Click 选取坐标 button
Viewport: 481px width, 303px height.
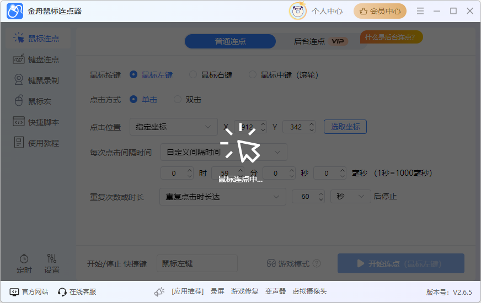(345, 127)
